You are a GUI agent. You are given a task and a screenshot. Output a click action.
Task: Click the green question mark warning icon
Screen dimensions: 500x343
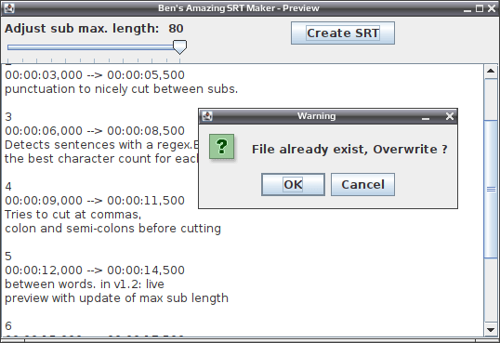click(221, 147)
